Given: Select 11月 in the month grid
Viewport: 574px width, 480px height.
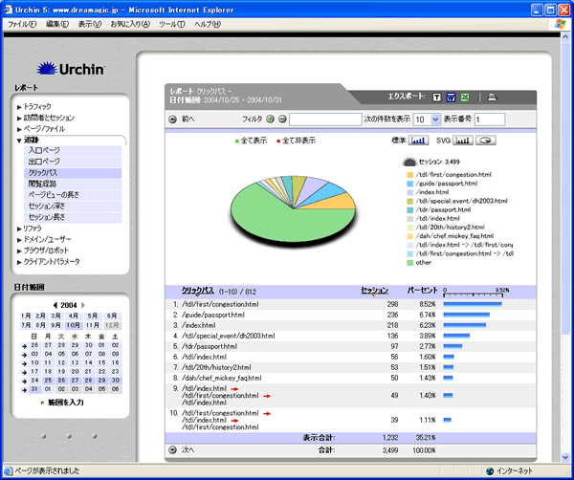Looking at the screenshot, I should tap(92, 325).
